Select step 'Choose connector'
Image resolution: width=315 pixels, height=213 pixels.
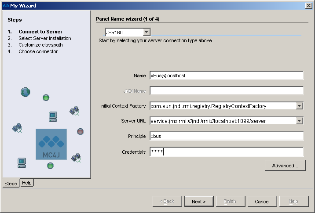point(38,51)
